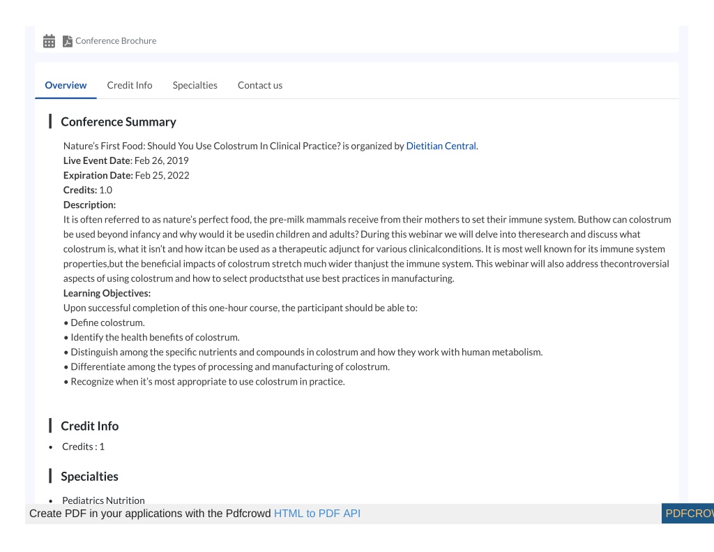Click the bullet starting with 'Distinguish among'

(303, 352)
